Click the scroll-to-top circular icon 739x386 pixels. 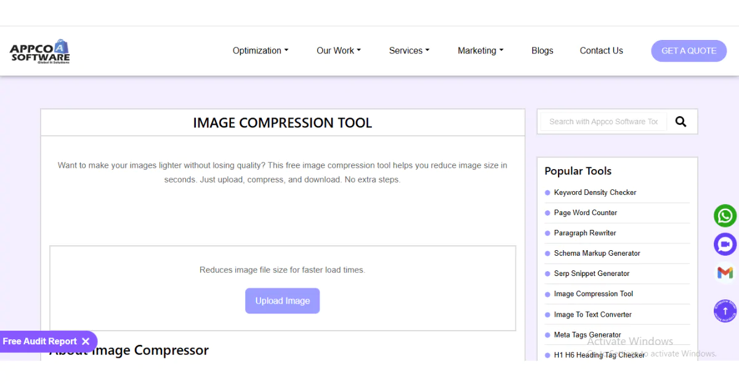pyautogui.click(x=725, y=310)
